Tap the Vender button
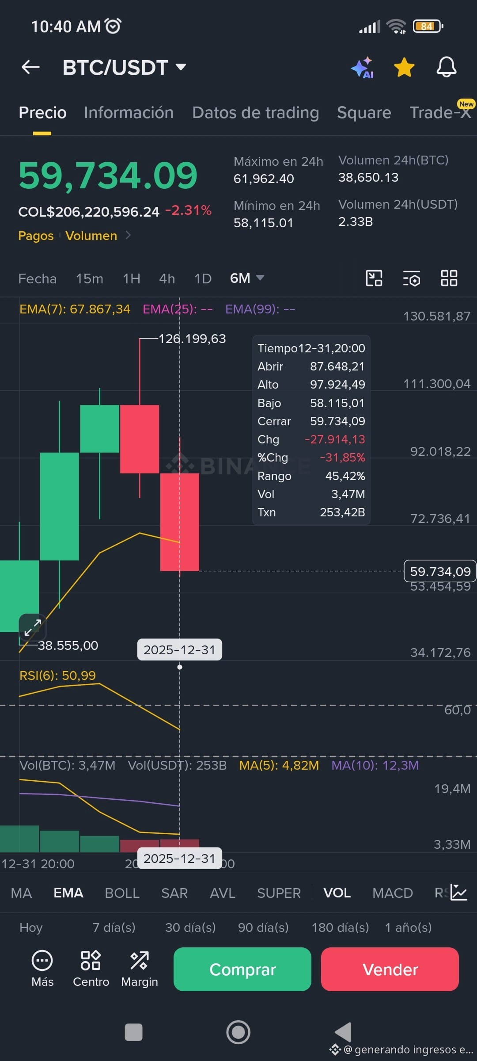This screenshot has height=1061, width=477. pyautogui.click(x=390, y=969)
